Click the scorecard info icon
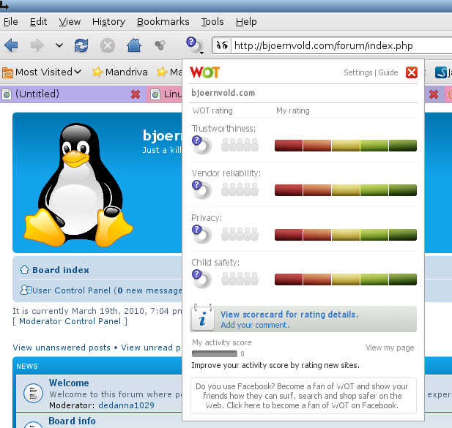 tap(202, 319)
